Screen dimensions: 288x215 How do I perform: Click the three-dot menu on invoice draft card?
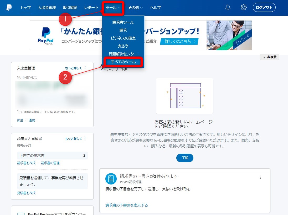coord(260,177)
